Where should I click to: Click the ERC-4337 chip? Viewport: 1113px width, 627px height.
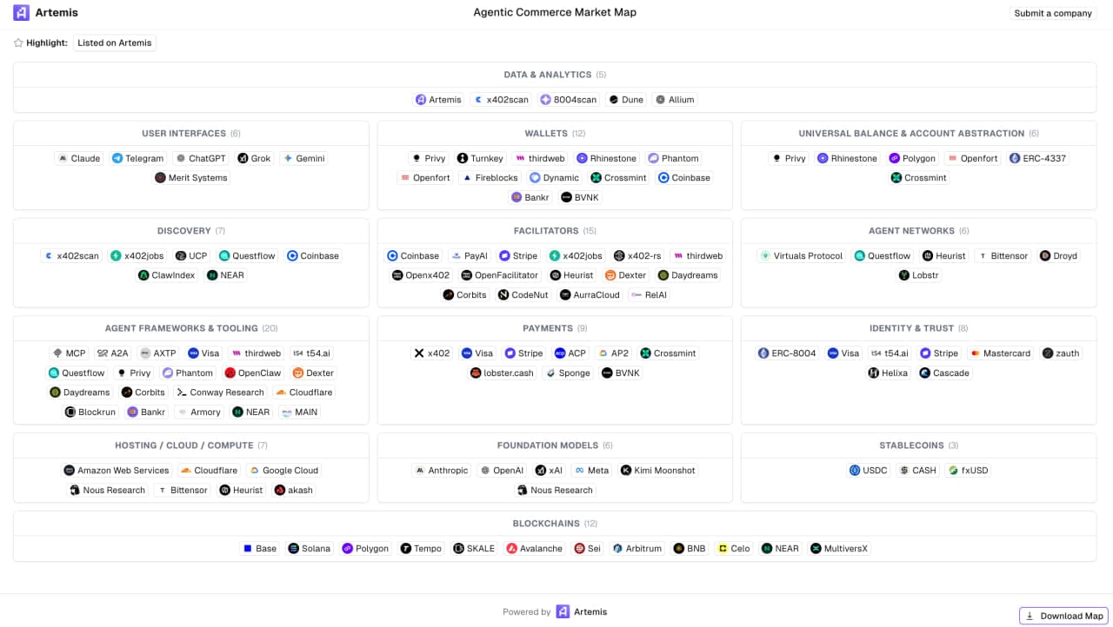tap(1037, 159)
